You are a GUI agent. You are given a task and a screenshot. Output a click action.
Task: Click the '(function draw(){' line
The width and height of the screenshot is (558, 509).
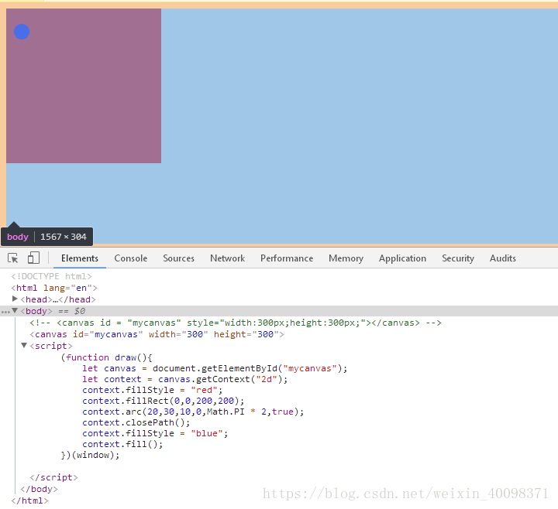tap(106, 357)
